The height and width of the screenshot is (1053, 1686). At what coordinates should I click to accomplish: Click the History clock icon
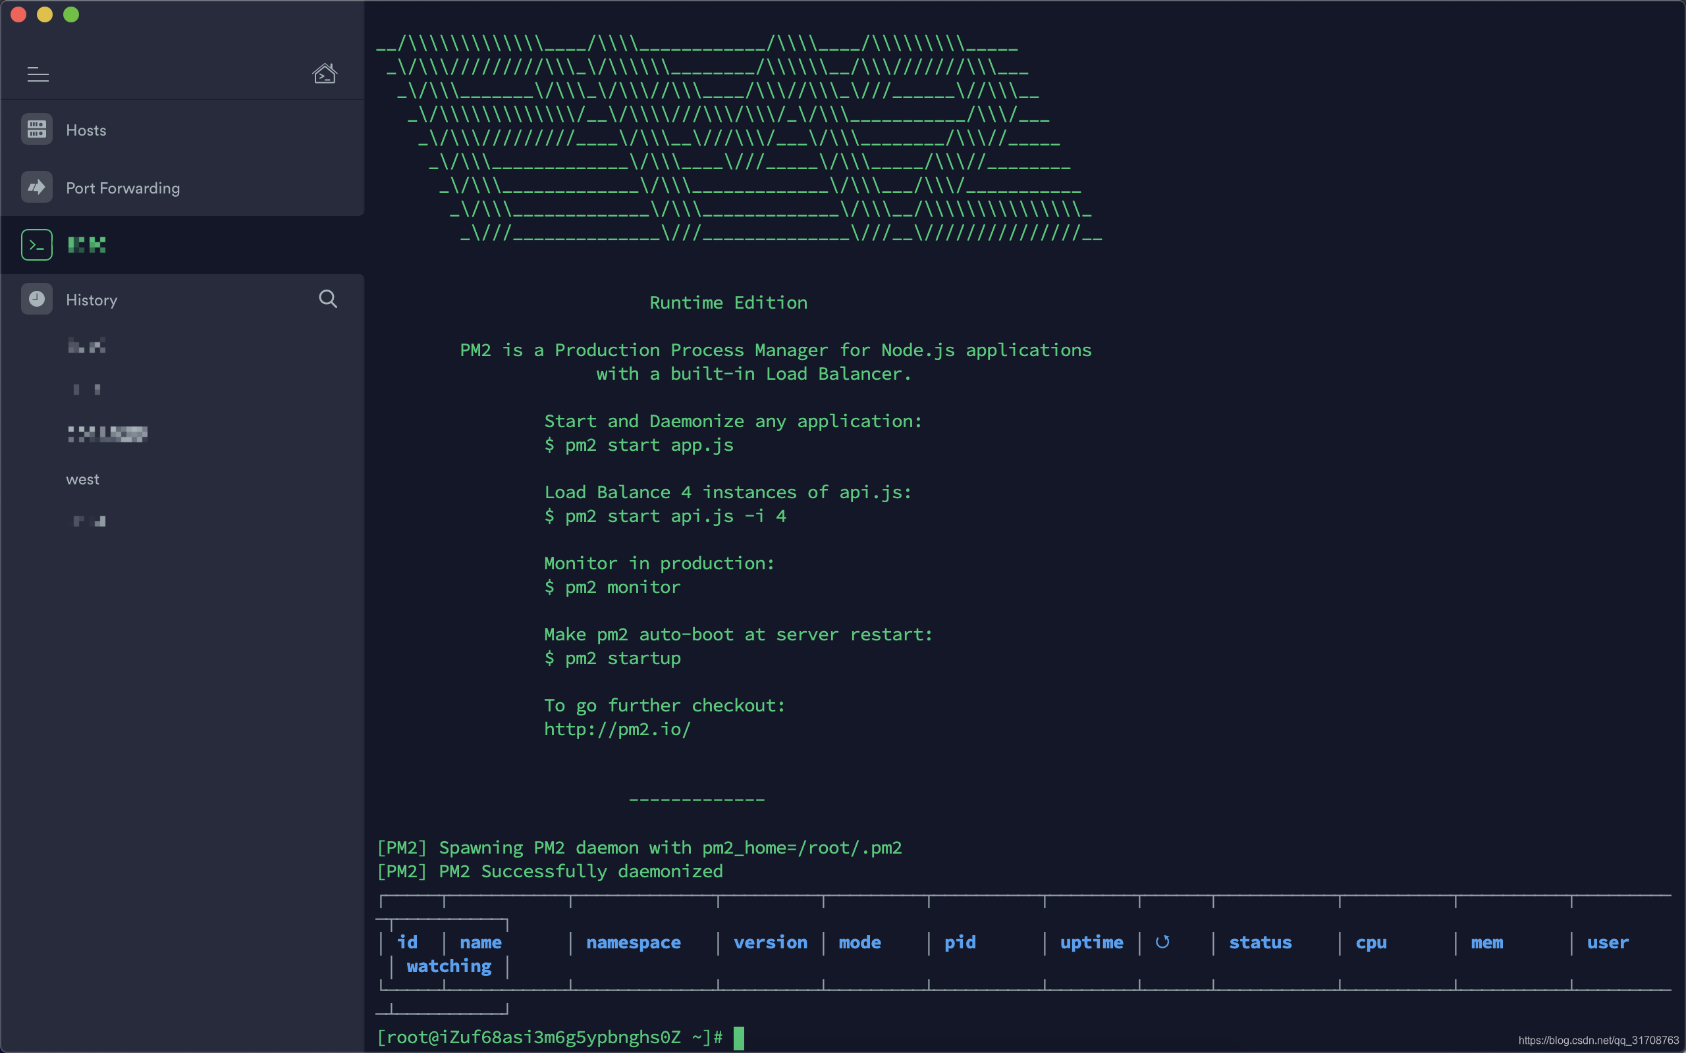coord(37,299)
